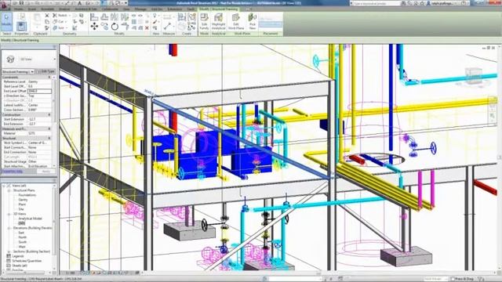Viewport: 502px width, 282px height.
Task: Click the Edit Work Plane button
Action: pos(236,21)
